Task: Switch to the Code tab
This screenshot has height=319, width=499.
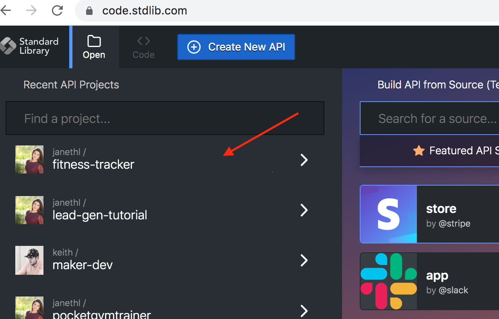Action: (x=144, y=47)
